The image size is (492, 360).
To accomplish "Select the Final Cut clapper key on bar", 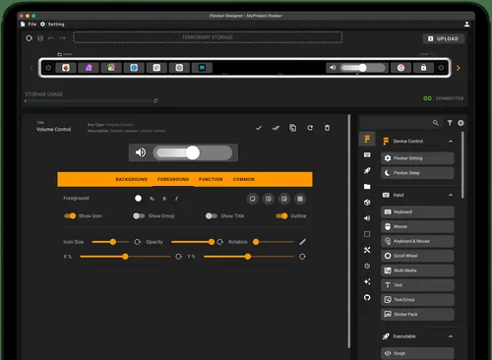I will (111, 68).
